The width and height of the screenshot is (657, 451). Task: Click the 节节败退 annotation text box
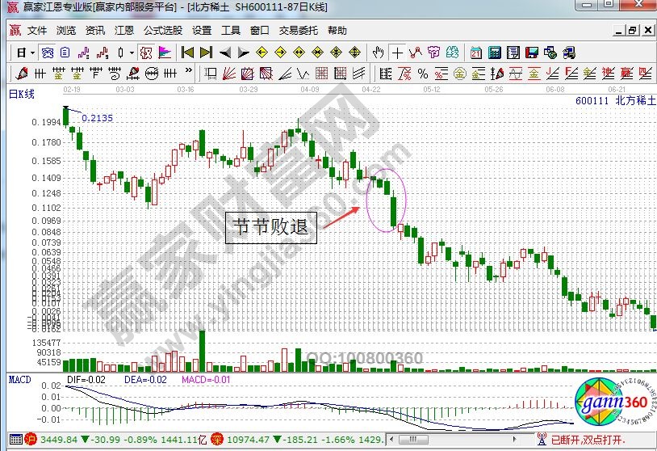[271, 226]
